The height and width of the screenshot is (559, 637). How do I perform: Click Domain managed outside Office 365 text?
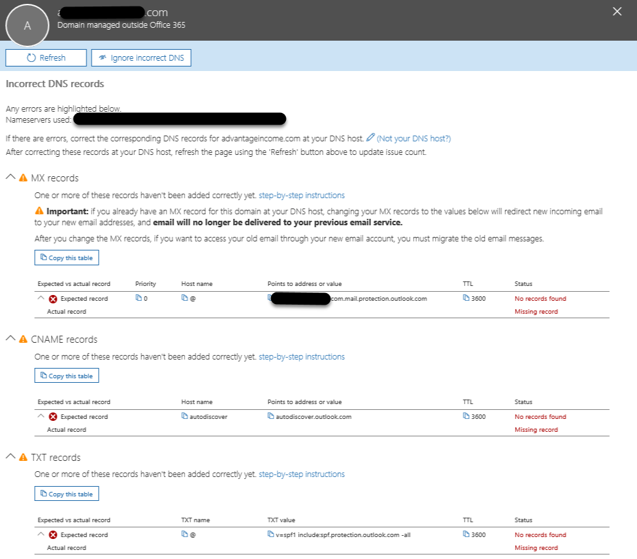(121, 25)
